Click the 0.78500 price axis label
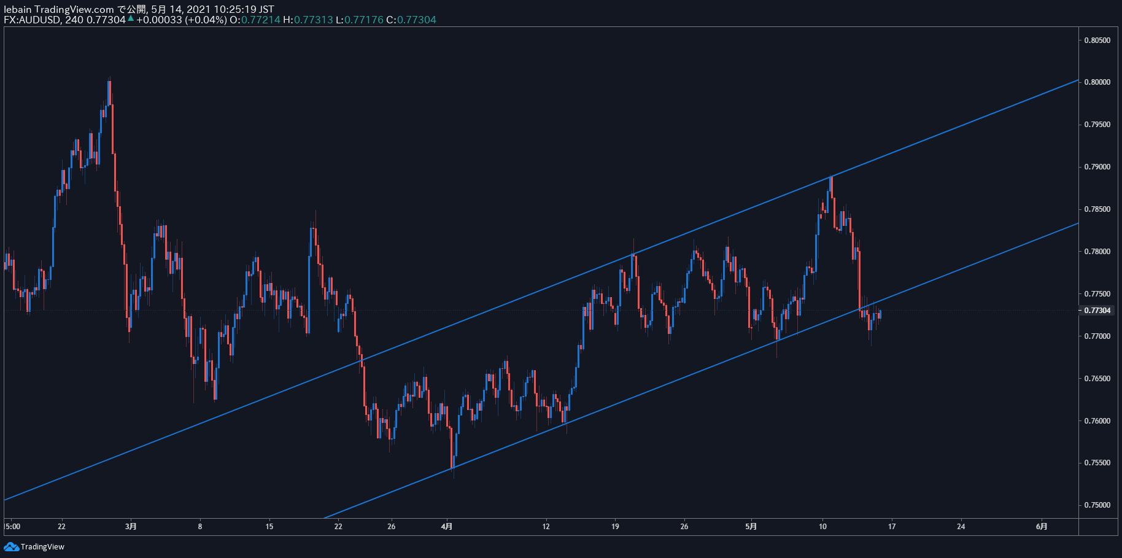The height and width of the screenshot is (558, 1122). (x=1097, y=209)
